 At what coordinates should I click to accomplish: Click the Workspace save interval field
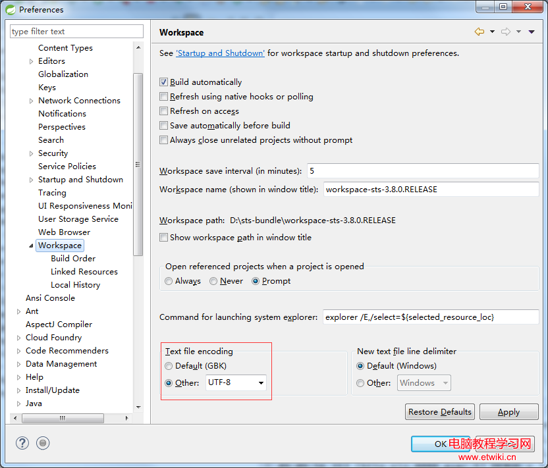pyautogui.click(x=423, y=170)
